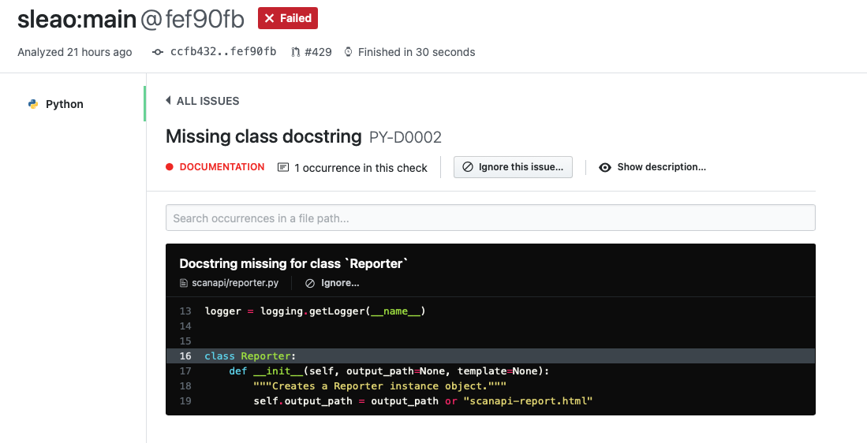The width and height of the screenshot is (867, 443).
Task: Click the occurrences list icon
Action: coord(283,167)
